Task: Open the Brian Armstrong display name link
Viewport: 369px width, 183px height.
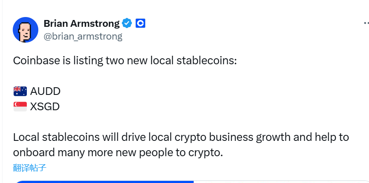Action: [81, 23]
